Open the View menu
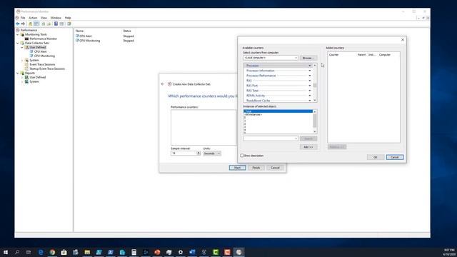Screen dimensions: 457x257 point(44,18)
